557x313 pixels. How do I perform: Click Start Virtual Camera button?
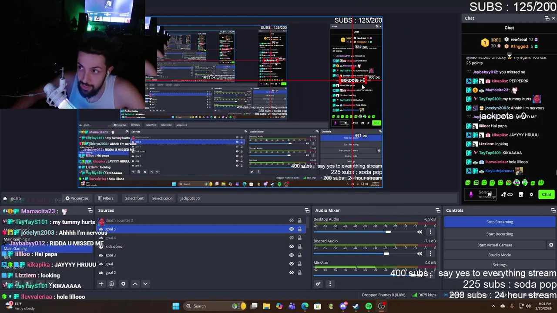pos(495,245)
